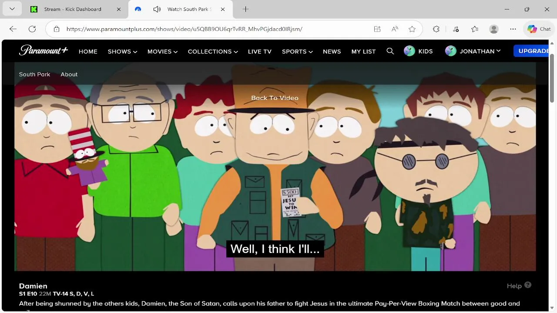Screen dimensions: 557x313
Task: Click the UPGRADE button
Action: coord(531,51)
